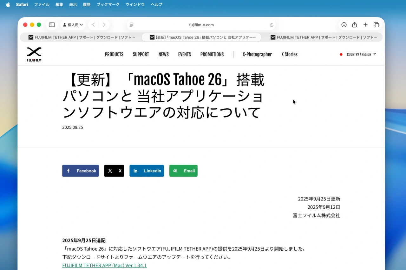
Task: Click the fujifilm-x.com address field
Action: tap(201, 25)
